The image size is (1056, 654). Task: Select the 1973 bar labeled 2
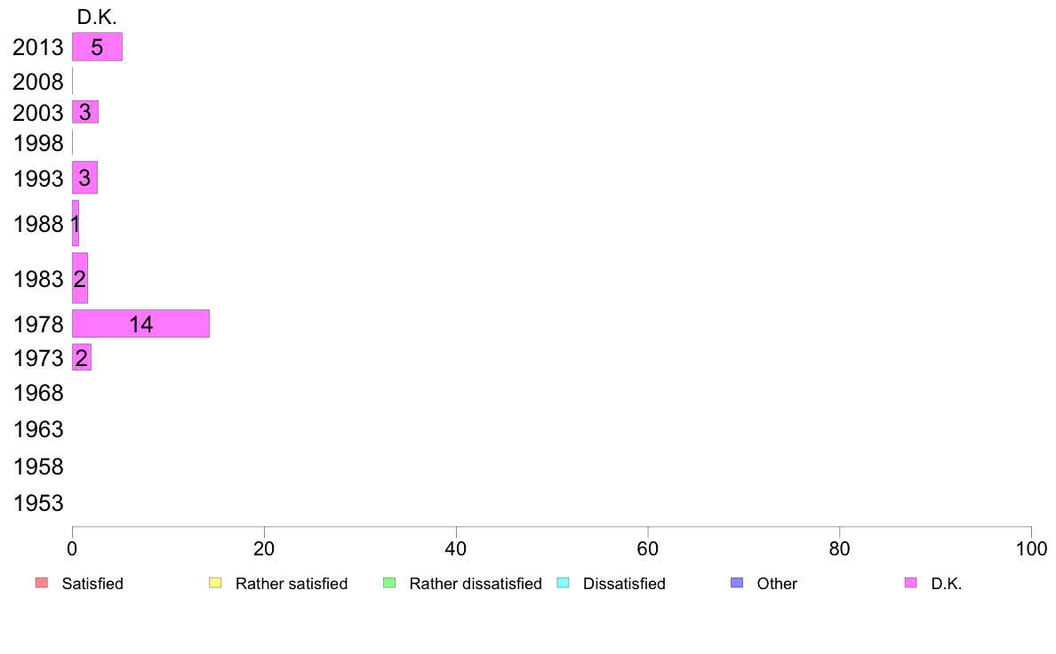click(x=82, y=357)
